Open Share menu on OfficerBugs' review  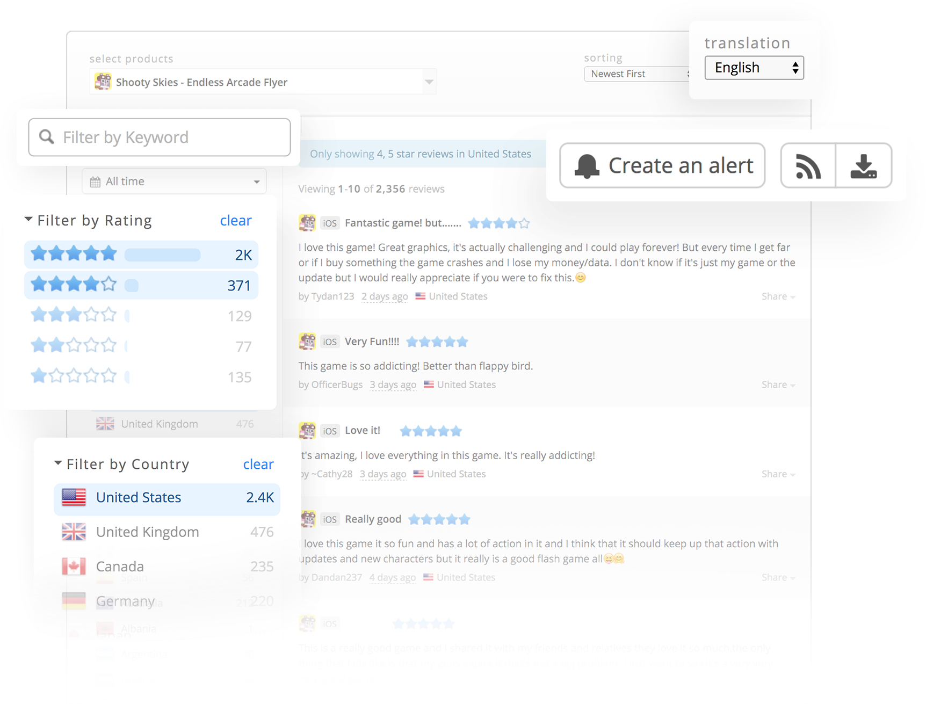[778, 384]
